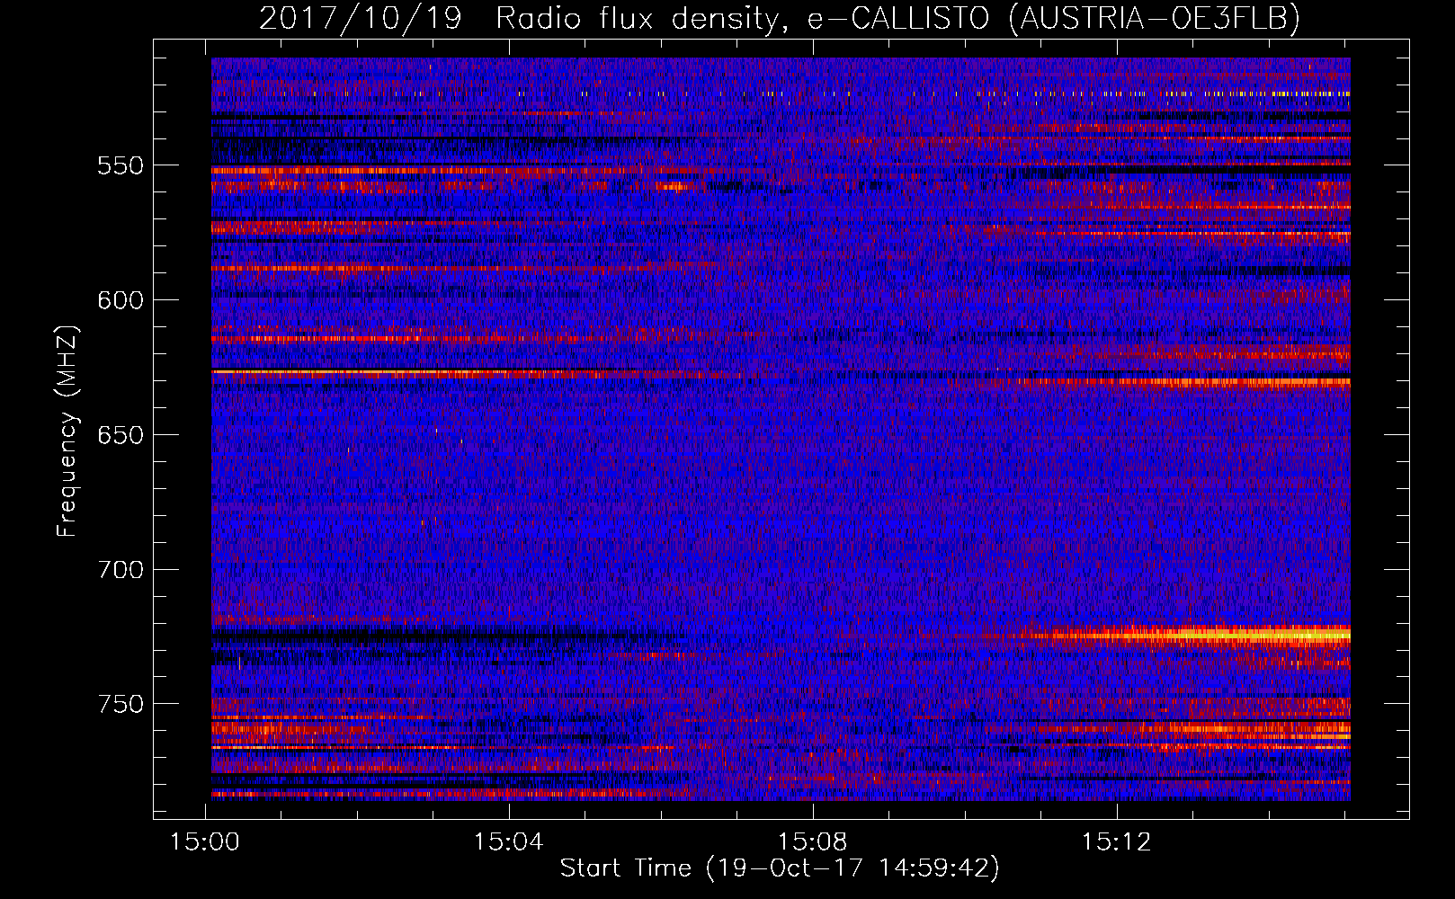The width and height of the screenshot is (1455, 899).
Task: Click the 750 frequency axis label
Action: pyautogui.click(x=121, y=705)
